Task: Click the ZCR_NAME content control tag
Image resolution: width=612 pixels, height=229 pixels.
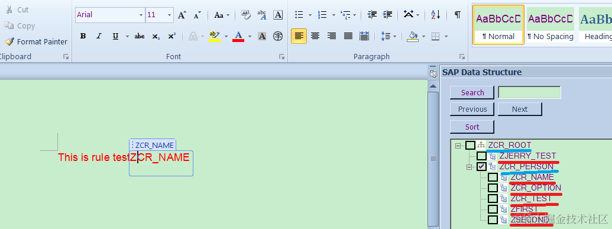Action: [153, 145]
